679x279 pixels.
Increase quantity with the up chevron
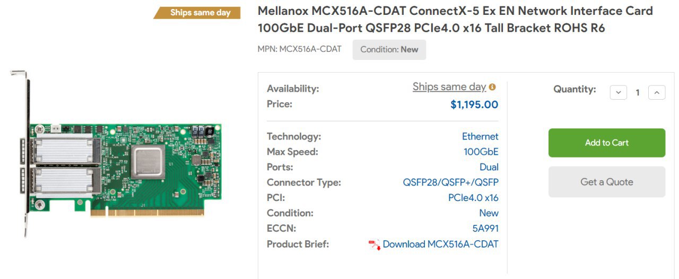(x=657, y=92)
